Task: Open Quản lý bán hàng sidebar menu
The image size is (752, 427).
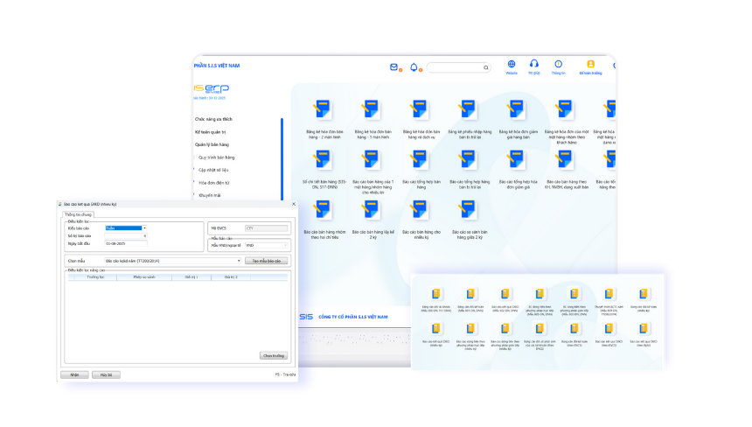Action: coord(212,144)
